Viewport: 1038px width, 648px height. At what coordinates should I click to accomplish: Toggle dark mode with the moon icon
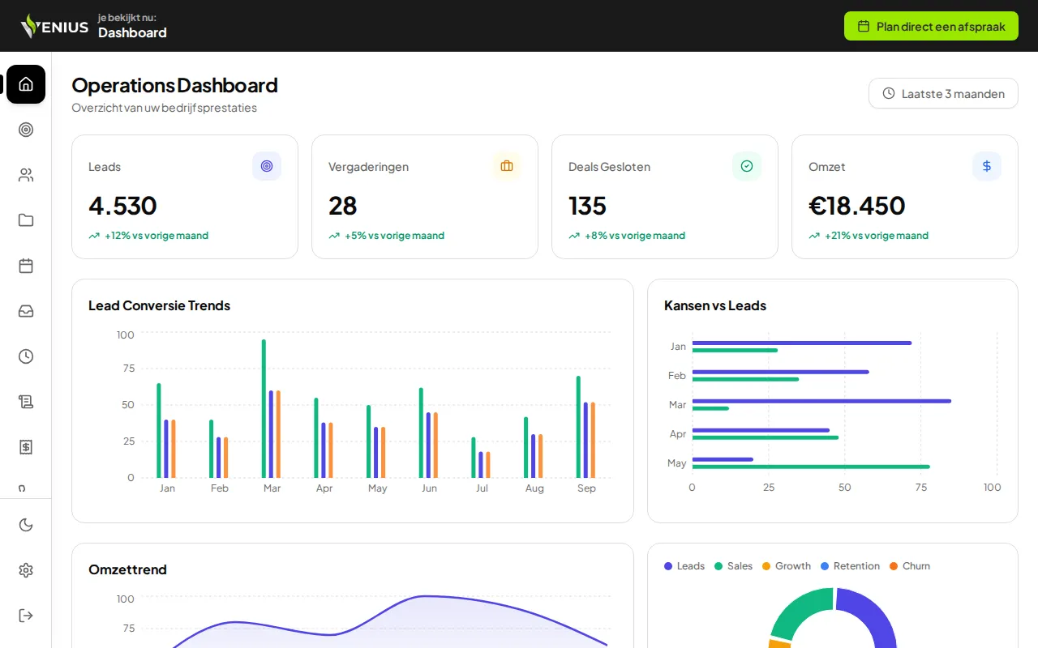coord(26,525)
